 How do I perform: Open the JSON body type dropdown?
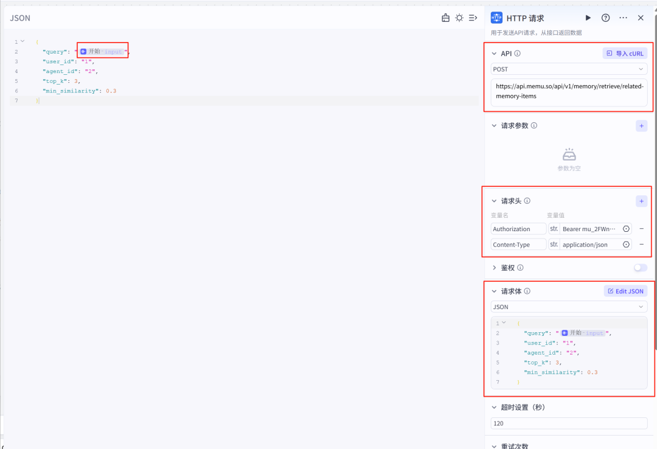tap(569, 307)
